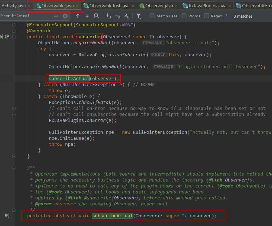The height and width of the screenshot is (226, 272).
Task: Click the @code tag on the "the {@code Observer}" line
Action: 55,192
